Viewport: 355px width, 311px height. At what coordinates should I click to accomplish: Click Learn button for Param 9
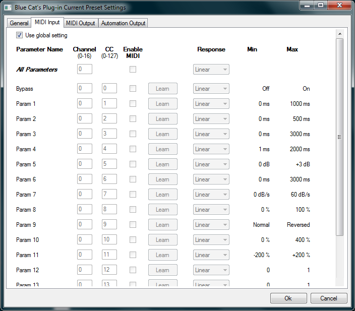tap(163, 225)
